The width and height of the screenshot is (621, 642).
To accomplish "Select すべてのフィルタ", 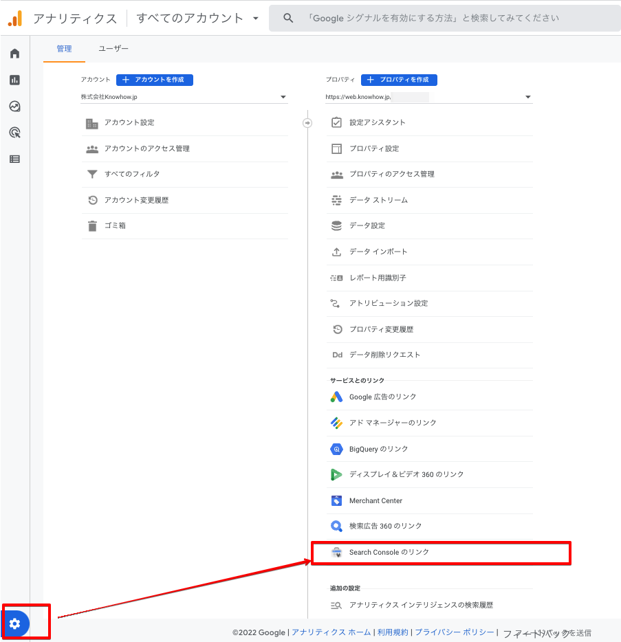I will pos(185,175).
